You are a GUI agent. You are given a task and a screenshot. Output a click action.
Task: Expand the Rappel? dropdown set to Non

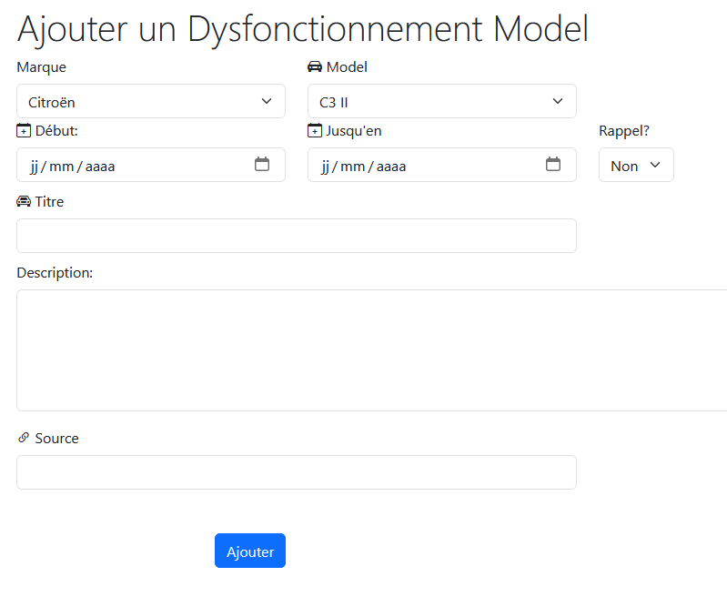click(636, 166)
